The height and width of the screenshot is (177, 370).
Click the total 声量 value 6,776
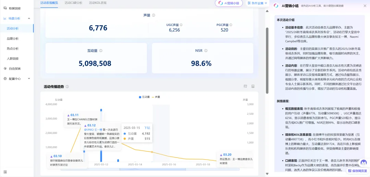coord(98,28)
